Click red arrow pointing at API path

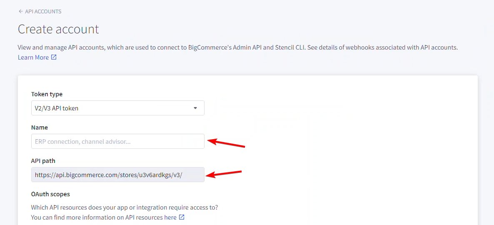(x=225, y=174)
